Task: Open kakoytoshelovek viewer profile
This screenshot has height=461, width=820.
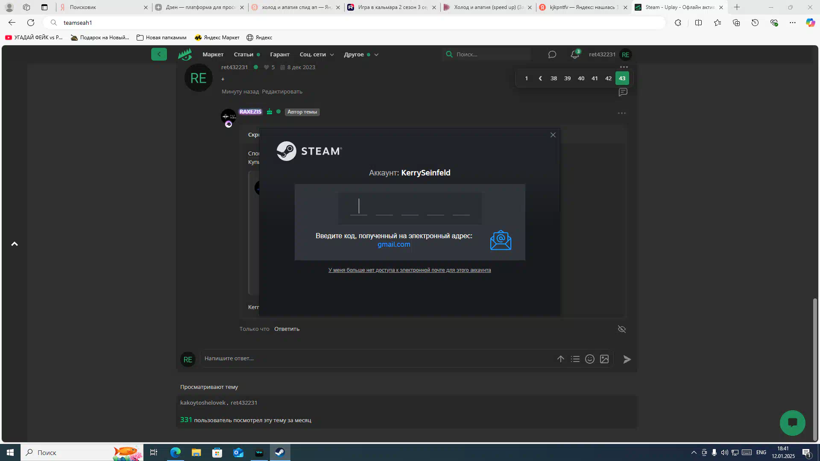Action: click(x=203, y=403)
